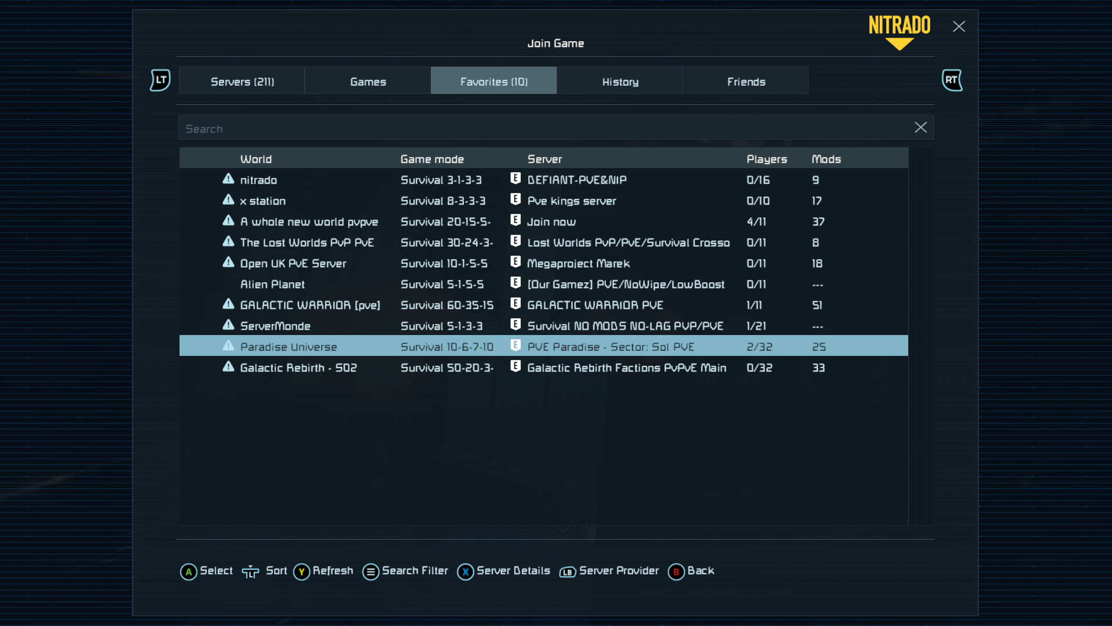Switch to the Friends tab
This screenshot has width=1112, height=626.
click(x=746, y=81)
